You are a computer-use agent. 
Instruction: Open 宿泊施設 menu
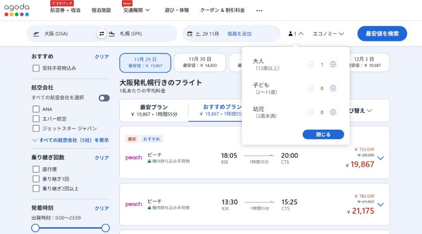[x=101, y=10]
